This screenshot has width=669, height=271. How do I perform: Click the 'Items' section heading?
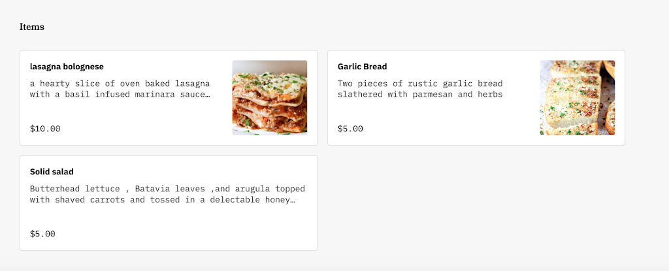coord(31,27)
